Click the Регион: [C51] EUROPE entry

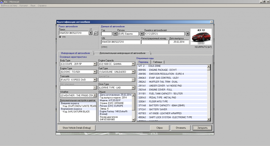(x=111, y=106)
